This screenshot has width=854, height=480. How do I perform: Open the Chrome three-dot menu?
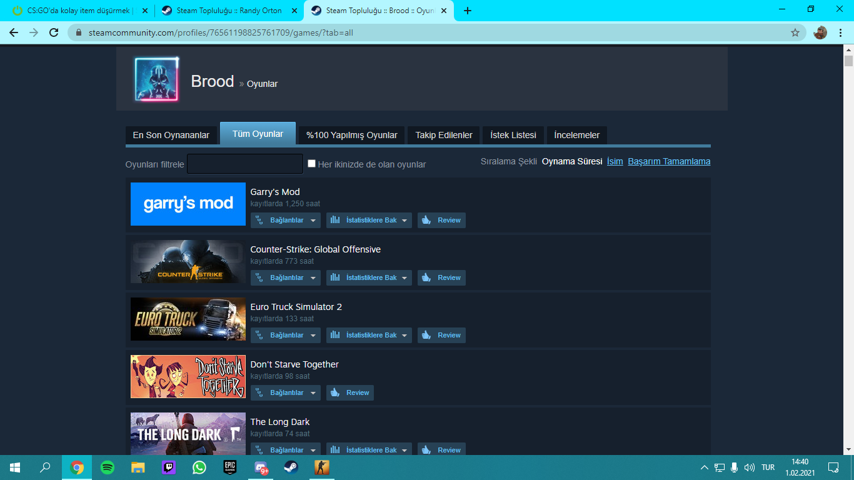(x=840, y=32)
